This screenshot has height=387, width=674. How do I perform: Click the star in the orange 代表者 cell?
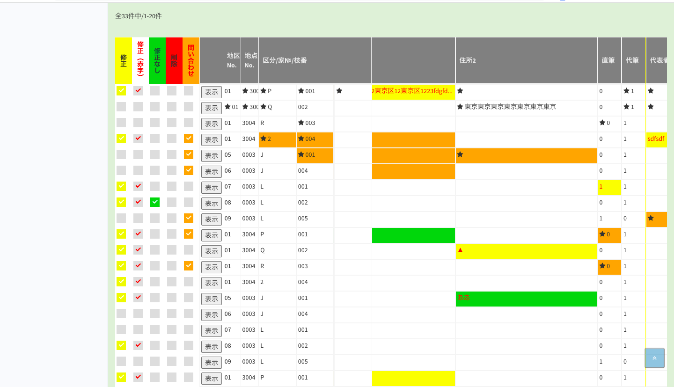[651, 218]
